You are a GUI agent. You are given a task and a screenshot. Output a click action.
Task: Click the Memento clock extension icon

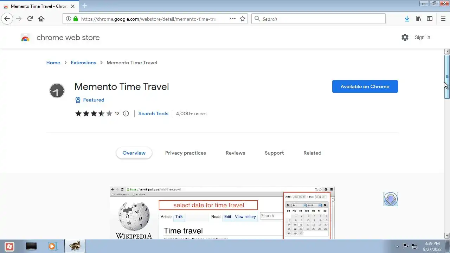57,91
